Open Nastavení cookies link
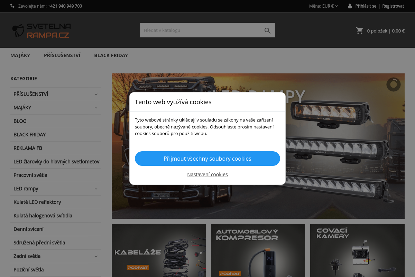Viewport: 415px width, 277px height. (207, 175)
